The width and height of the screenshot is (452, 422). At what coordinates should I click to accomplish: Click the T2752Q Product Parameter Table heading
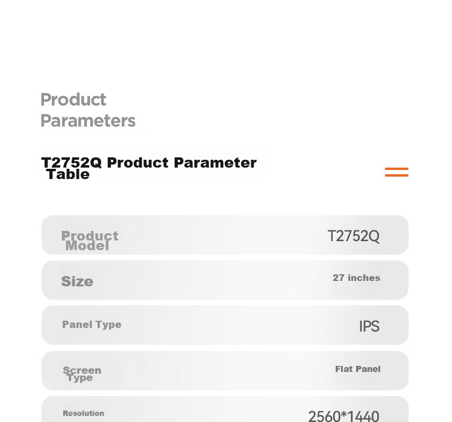pos(149,168)
